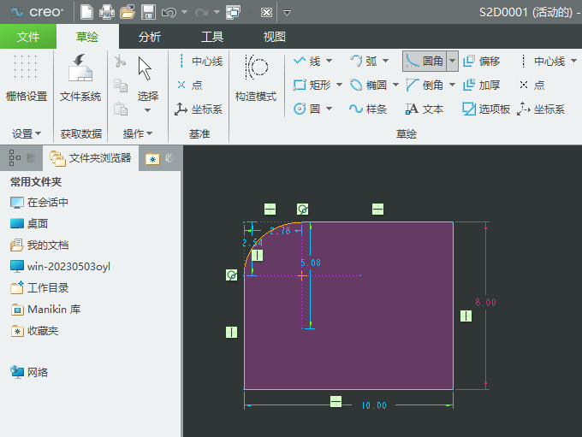
Task: Click the New file icon
Action: click(86, 12)
